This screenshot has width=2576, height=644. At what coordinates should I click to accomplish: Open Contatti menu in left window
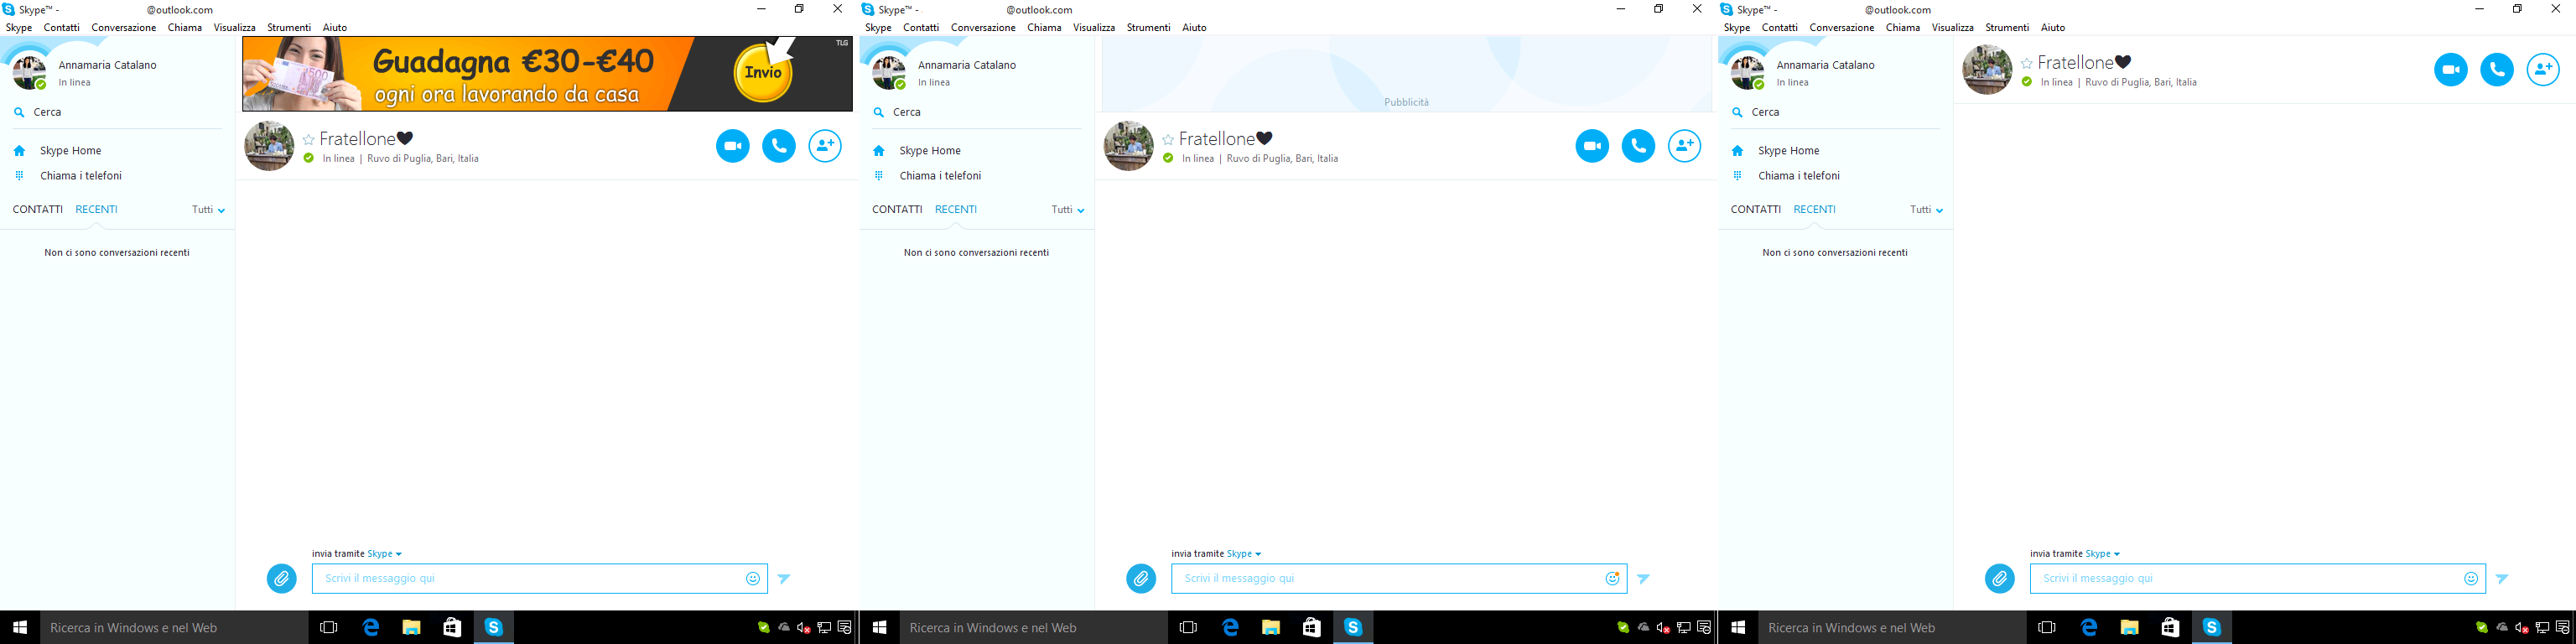61,27
